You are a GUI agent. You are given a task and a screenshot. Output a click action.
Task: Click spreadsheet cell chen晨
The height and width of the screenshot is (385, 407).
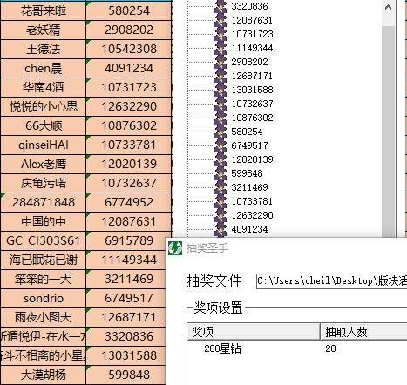44,68
